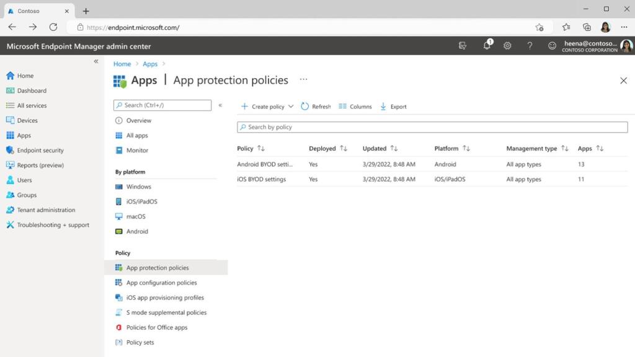Click the help question mark icon
635x357 pixels.
pyautogui.click(x=530, y=46)
